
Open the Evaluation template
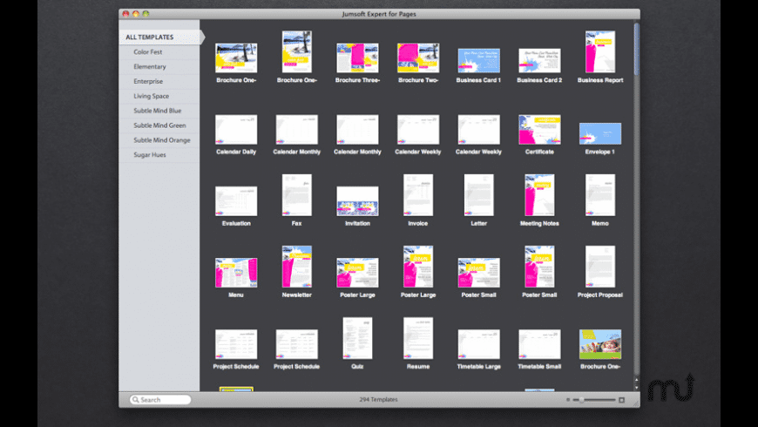[x=236, y=201]
